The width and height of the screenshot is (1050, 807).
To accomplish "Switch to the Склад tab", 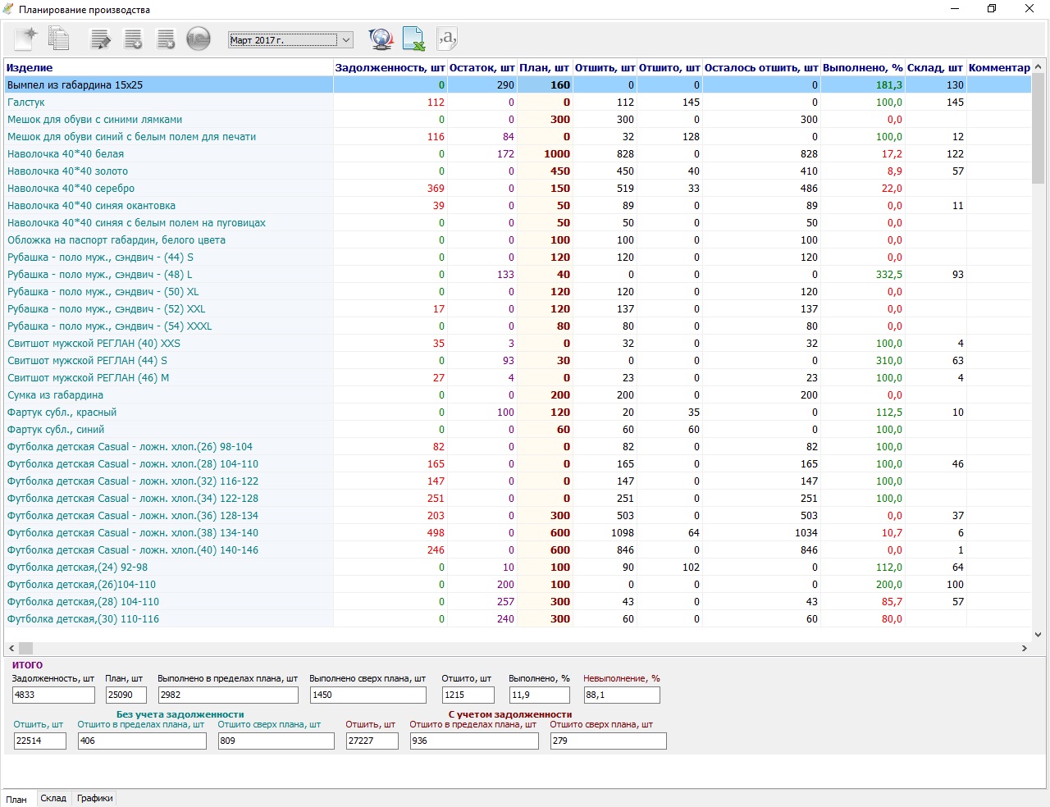I will (53, 798).
